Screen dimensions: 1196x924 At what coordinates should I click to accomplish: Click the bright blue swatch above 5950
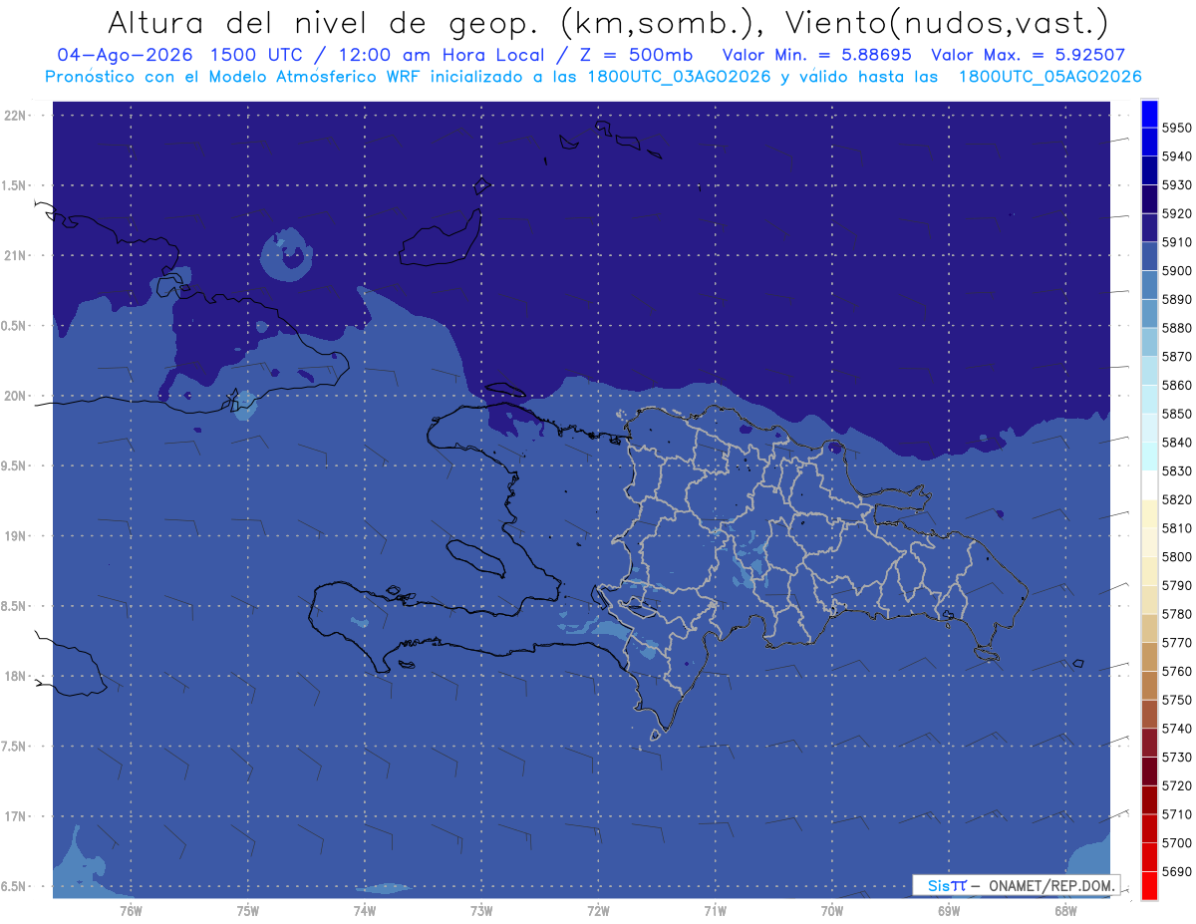pos(1148,114)
